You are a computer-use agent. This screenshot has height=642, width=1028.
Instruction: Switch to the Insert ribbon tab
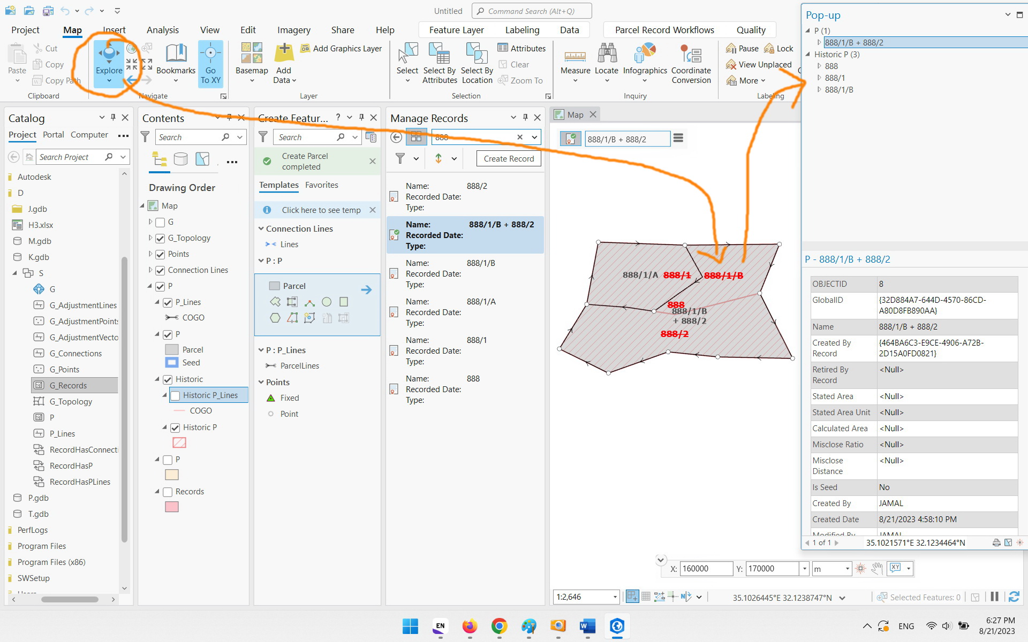point(114,29)
